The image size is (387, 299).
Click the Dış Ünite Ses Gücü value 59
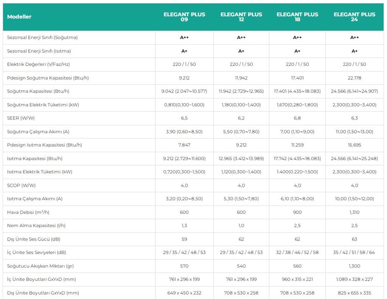[x=184, y=239]
